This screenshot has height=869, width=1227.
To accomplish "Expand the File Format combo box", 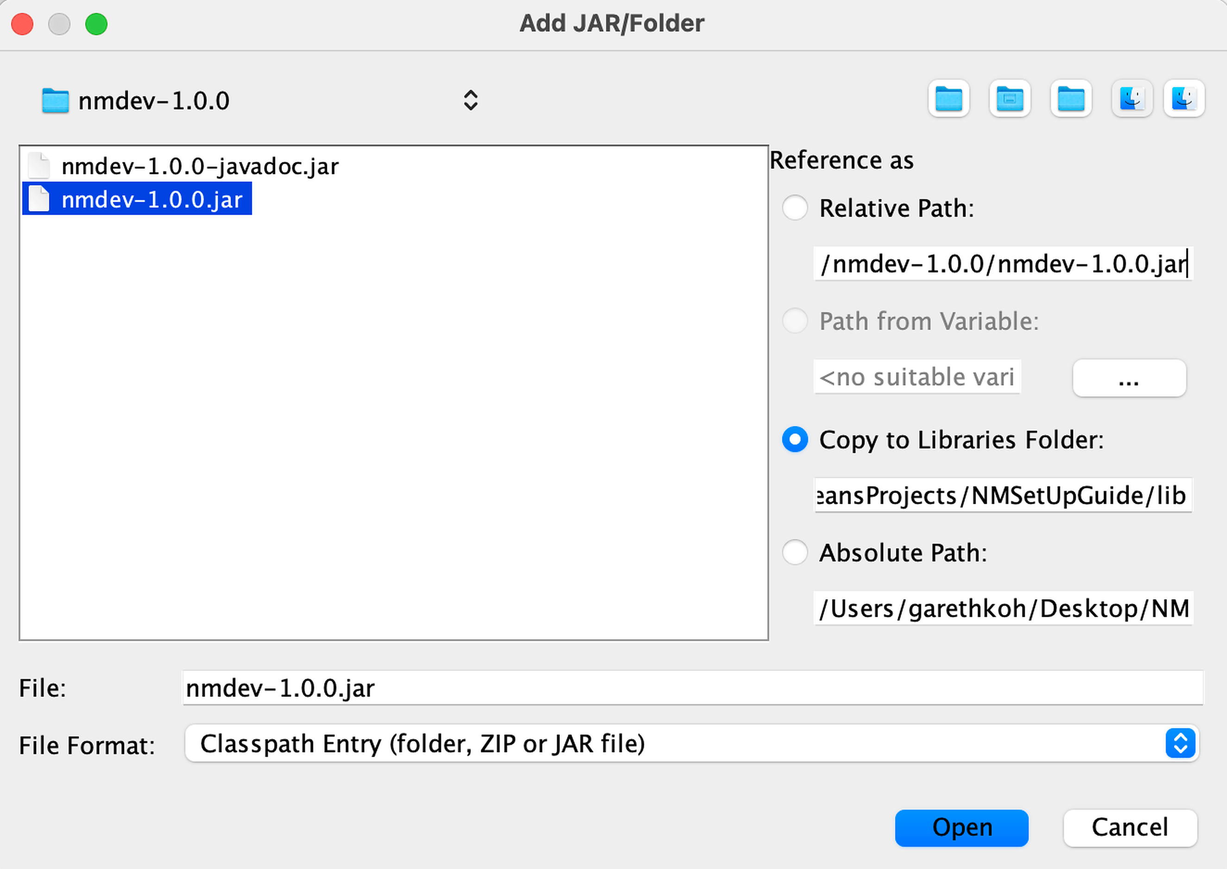I will (x=691, y=743).
